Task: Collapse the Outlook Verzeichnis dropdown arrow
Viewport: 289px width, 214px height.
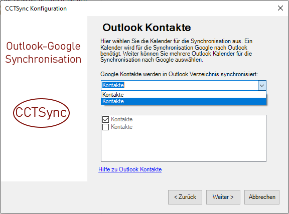Action: tap(262, 86)
